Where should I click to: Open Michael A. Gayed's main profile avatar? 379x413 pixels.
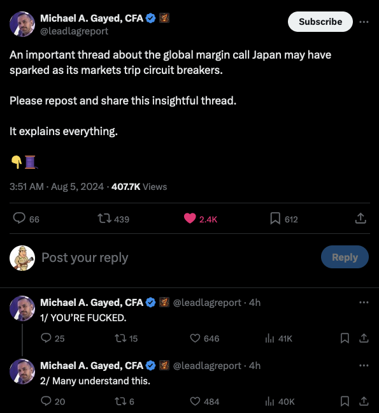[x=22, y=24]
